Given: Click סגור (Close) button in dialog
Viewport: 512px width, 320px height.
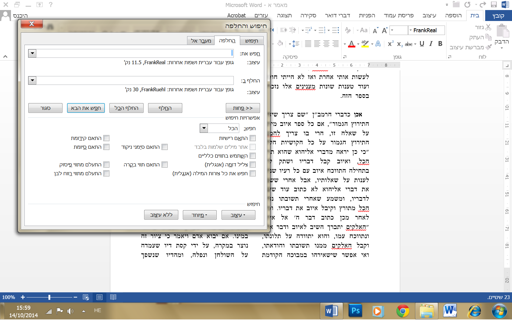Looking at the screenshot, I should point(45,108).
